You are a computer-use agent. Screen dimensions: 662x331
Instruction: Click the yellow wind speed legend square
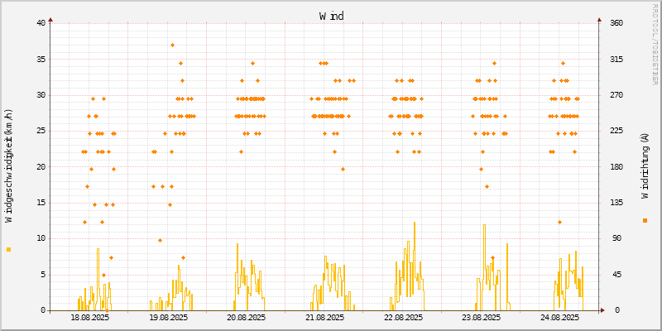click(8, 249)
